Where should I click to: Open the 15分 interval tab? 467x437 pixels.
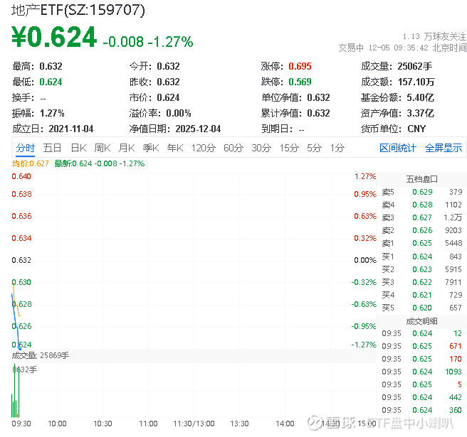[x=289, y=148]
